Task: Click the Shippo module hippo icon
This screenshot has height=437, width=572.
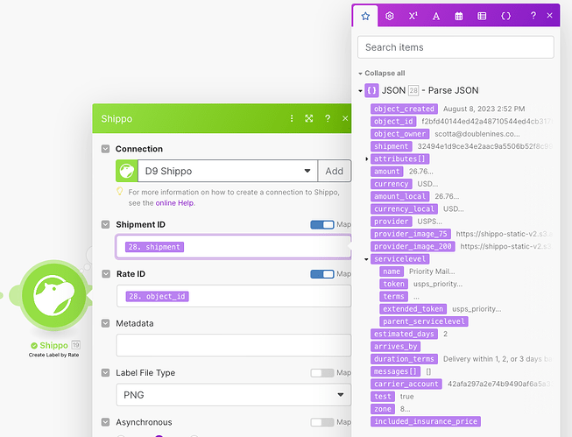Action: 54,295
